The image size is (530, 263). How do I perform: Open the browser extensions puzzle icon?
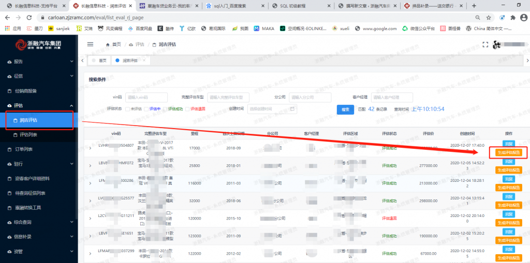[513, 18]
